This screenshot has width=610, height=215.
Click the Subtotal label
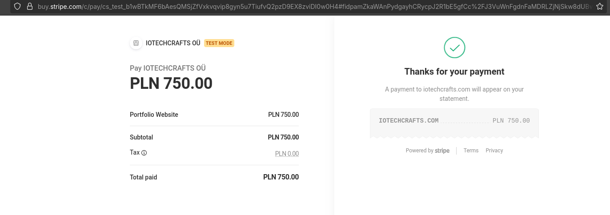click(x=141, y=137)
